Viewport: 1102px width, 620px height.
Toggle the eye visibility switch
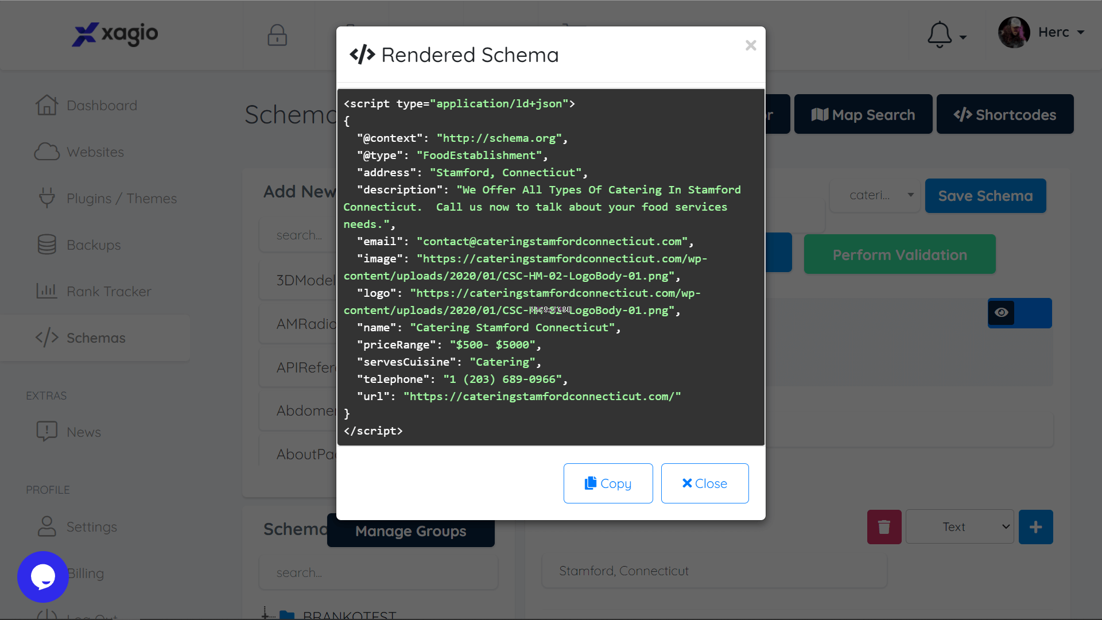[1002, 313]
